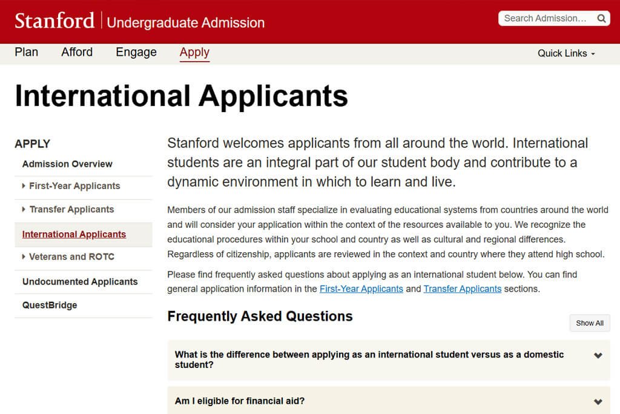Click the International Applicants page title

coord(182,96)
